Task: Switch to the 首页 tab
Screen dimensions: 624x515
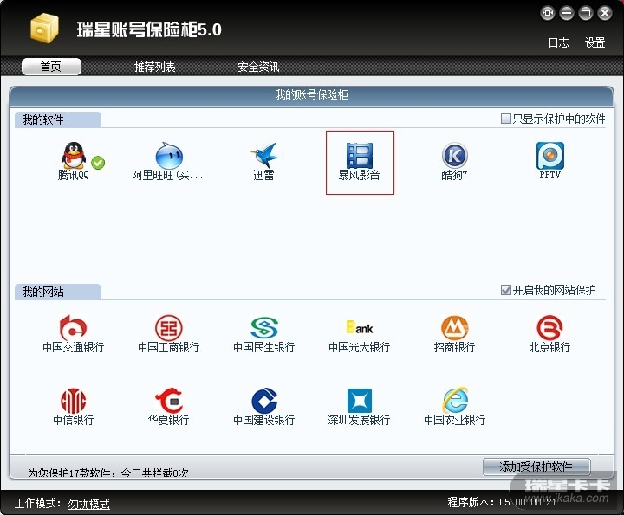Action: (x=51, y=67)
